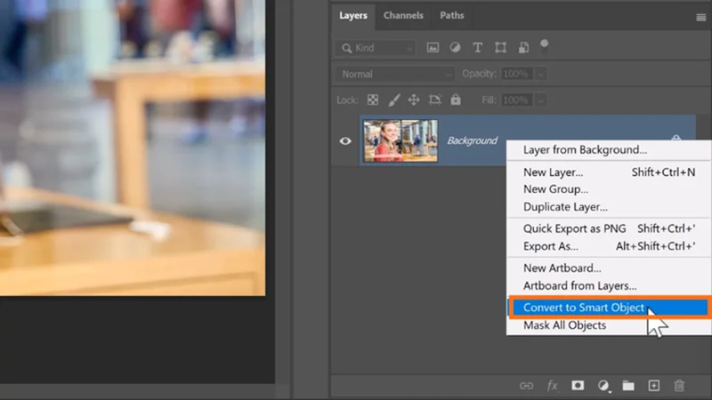Image resolution: width=712 pixels, height=400 pixels.
Task: Switch to the Layers tab
Action: coord(352,16)
